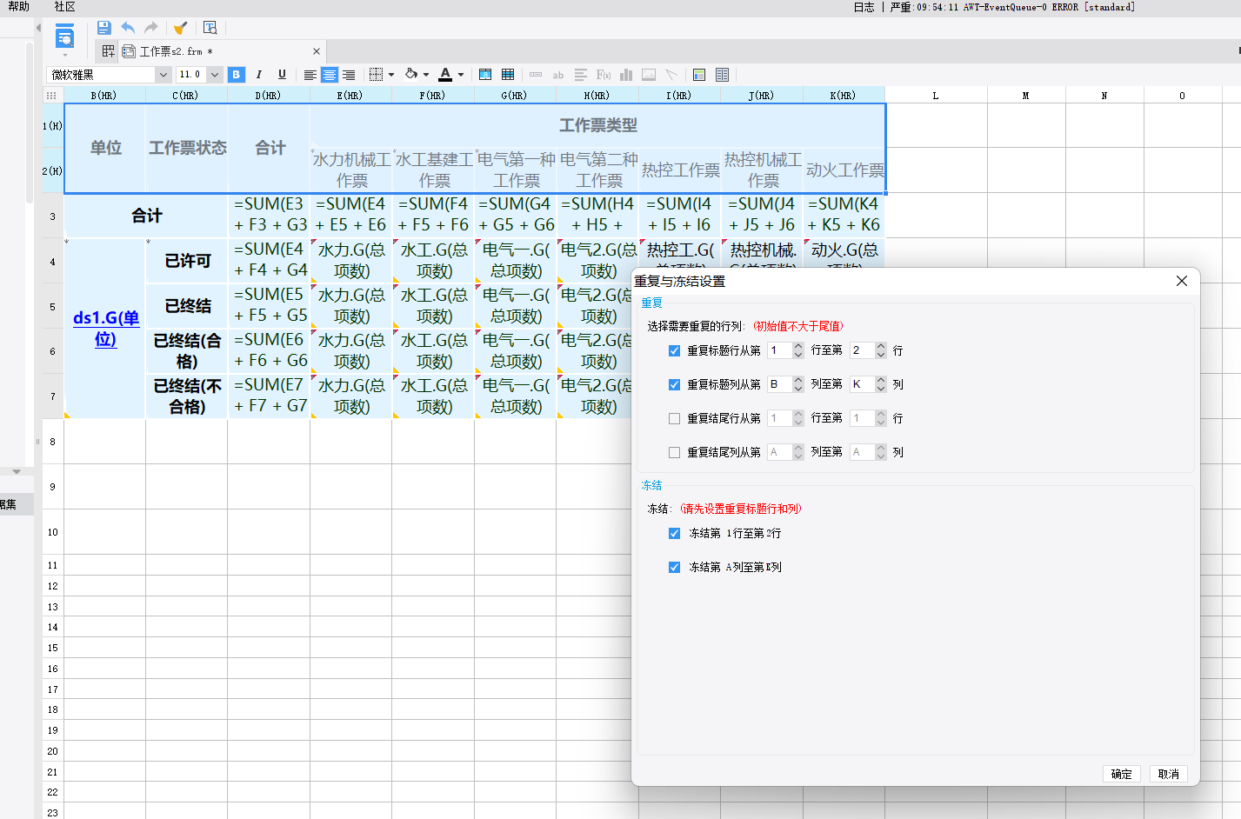The height and width of the screenshot is (819, 1241).
Task: Select column L header
Action: 936,96
